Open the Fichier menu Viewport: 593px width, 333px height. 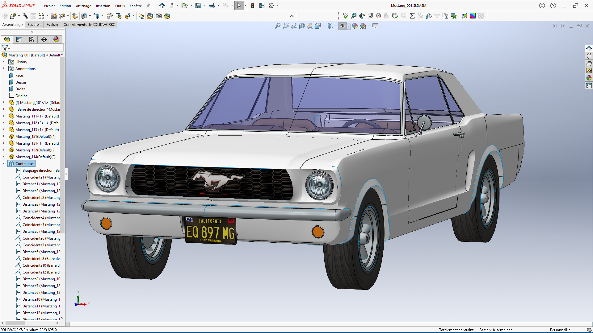(x=49, y=6)
